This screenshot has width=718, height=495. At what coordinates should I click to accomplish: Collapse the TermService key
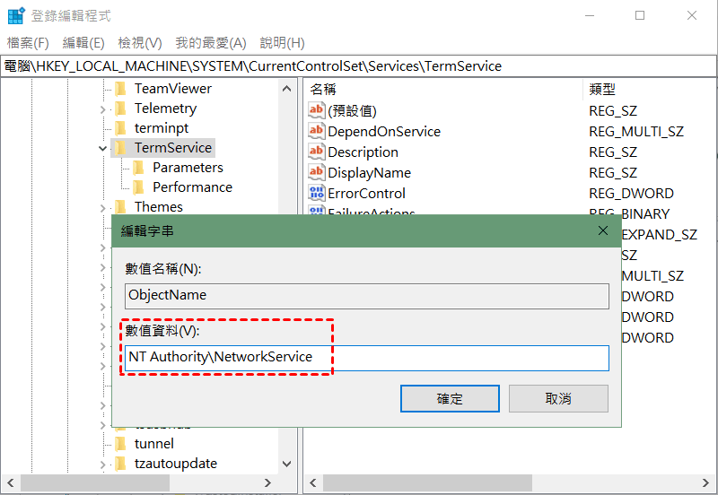pos(102,148)
